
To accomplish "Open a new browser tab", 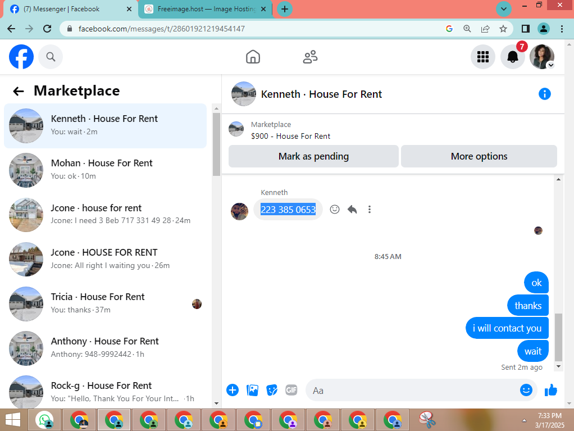I will (x=284, y=9).
